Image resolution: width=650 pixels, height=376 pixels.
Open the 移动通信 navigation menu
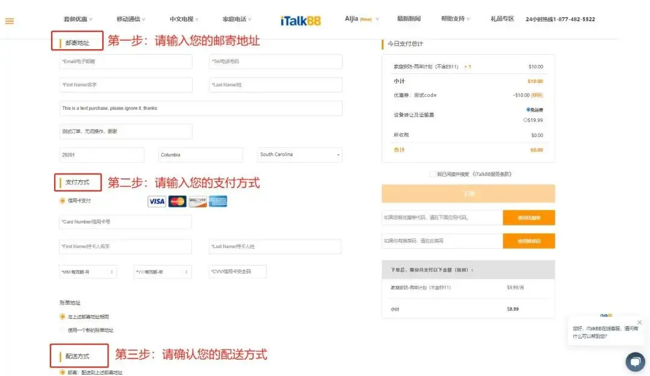click(x=131, y=19)
